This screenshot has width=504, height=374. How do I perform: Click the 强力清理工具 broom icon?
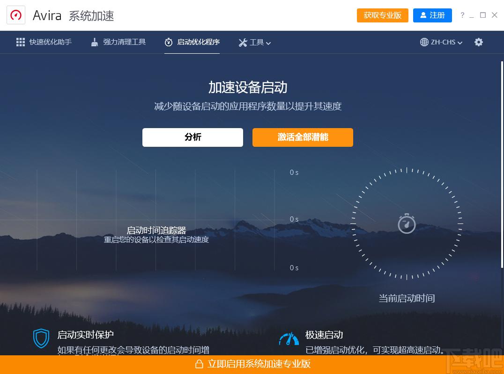[95, 42]
